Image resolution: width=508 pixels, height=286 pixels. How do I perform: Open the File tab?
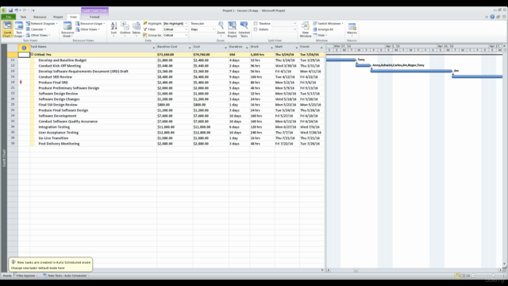(x=9, y=17)
